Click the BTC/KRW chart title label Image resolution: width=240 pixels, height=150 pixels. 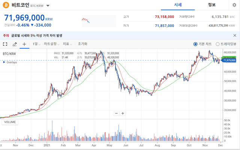click(9, 54)
